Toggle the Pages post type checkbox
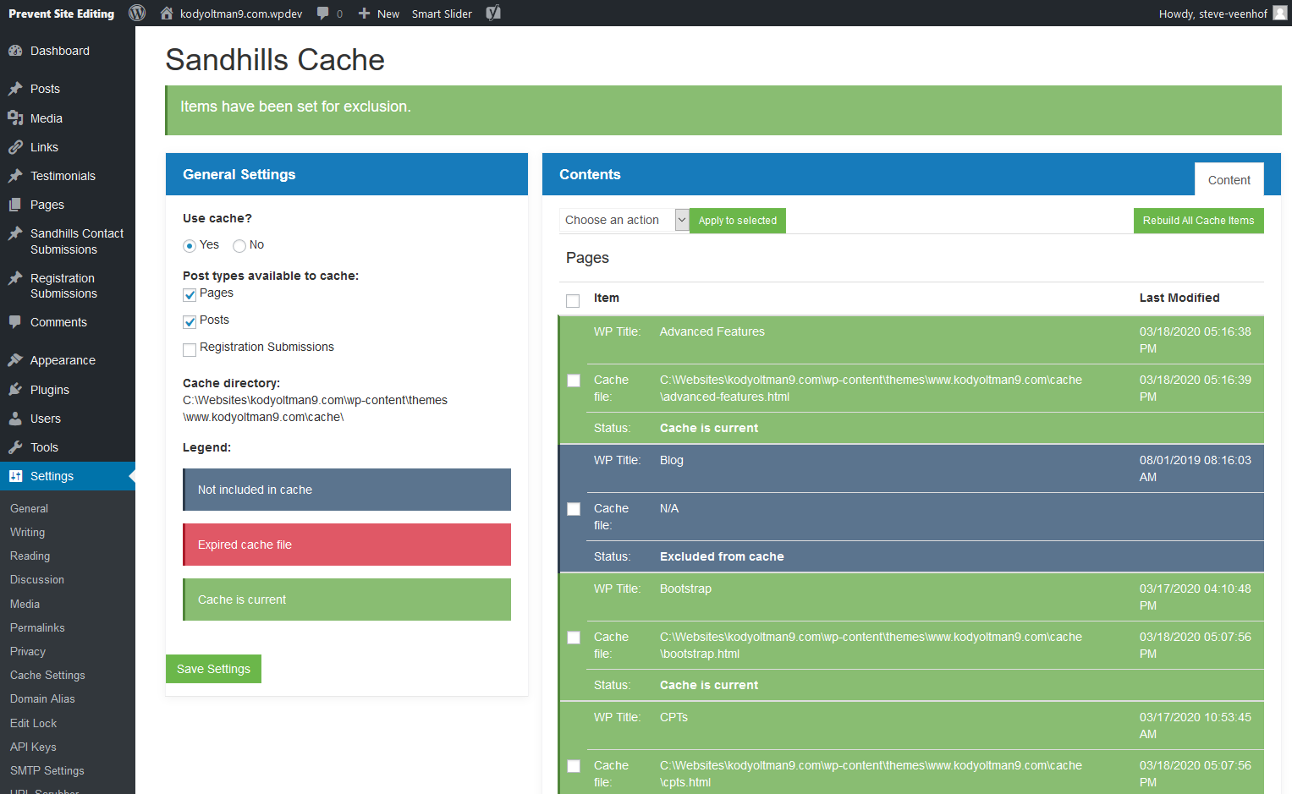Image resolution: width=1292 pixels, height=794 pixels. pyautogui.click(x=190, y=295)
